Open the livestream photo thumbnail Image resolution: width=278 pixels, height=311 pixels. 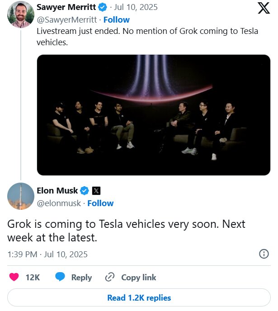[x=153, y=115]
